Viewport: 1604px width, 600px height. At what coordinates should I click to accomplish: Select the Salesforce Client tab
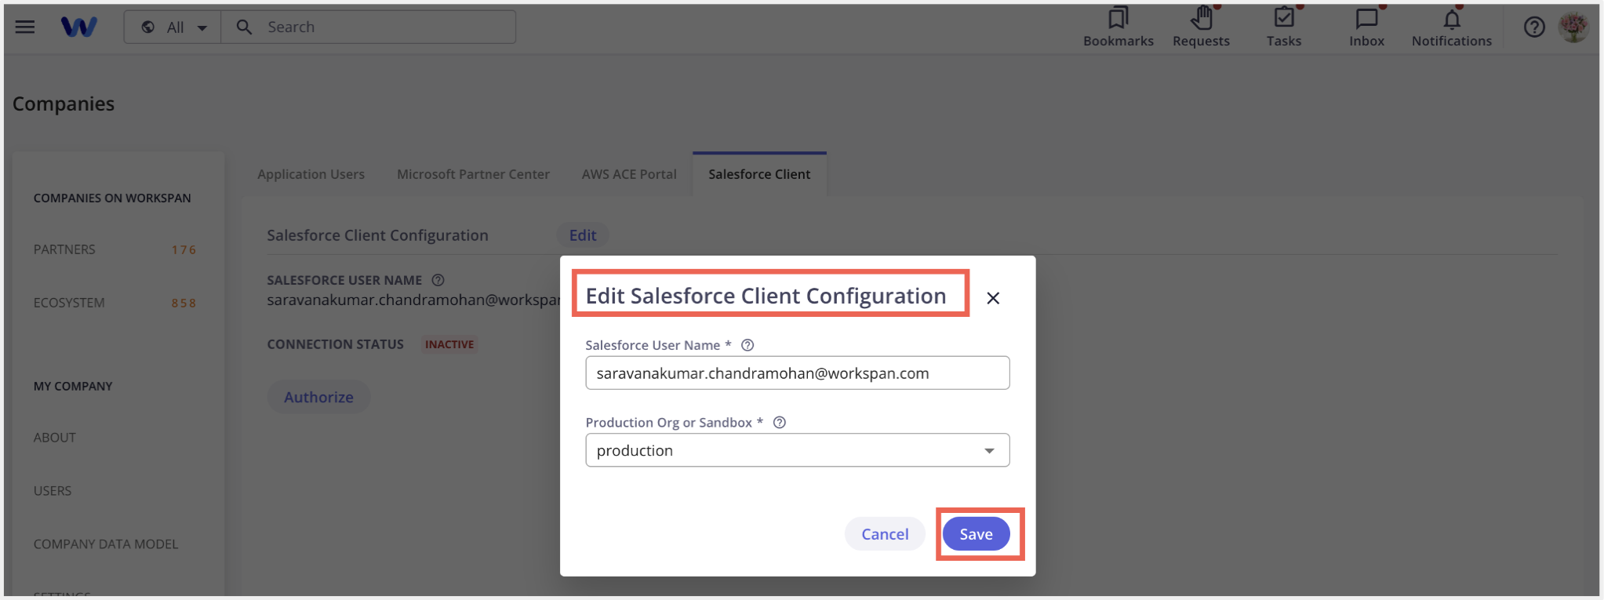(x=759, y=174)
